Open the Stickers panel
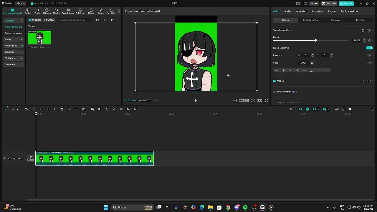This screenshot has height=212, width=377. (x=47, y=11)
